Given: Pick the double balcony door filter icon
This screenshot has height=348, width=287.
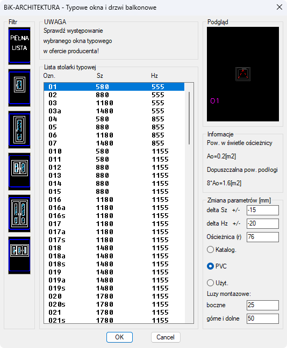Looking at the screenshot, I should (19, 214).
